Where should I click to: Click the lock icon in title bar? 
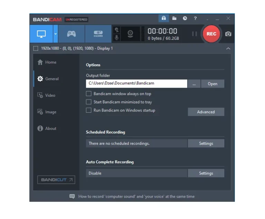click(164, 18)
